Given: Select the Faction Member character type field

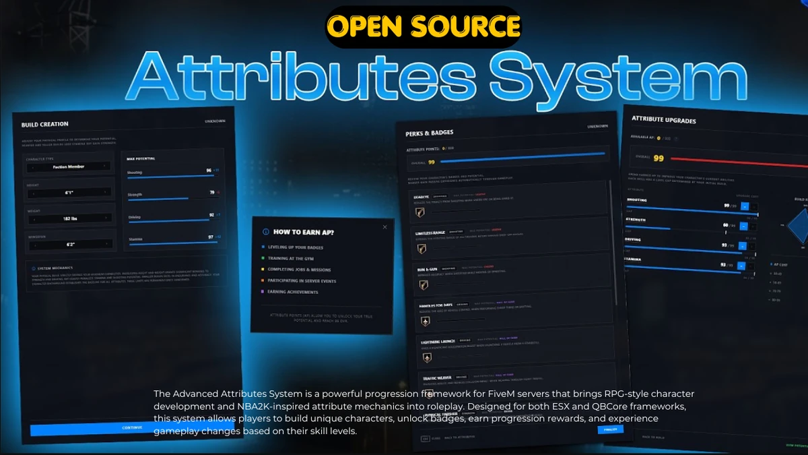Looking at the screenshot, I should (69, 166).
